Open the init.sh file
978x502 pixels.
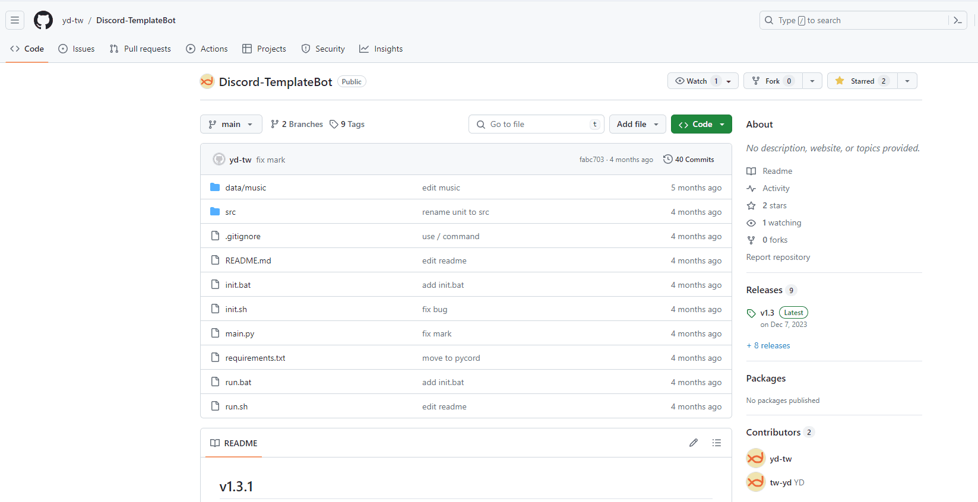[236, 309]
